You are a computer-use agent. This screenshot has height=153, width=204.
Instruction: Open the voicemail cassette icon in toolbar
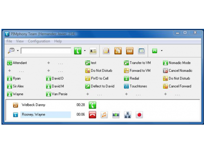pos(130,51)
